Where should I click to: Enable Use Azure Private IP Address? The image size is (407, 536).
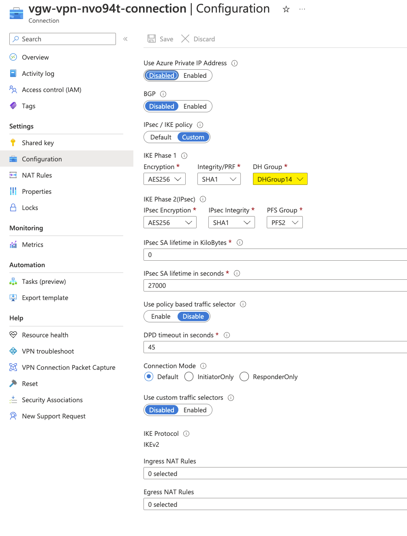coord(195,75)
